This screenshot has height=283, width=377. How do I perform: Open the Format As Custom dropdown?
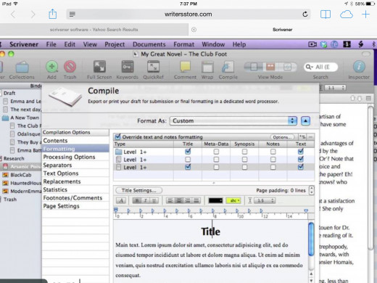pyautogui.click(x=233, y=120)
